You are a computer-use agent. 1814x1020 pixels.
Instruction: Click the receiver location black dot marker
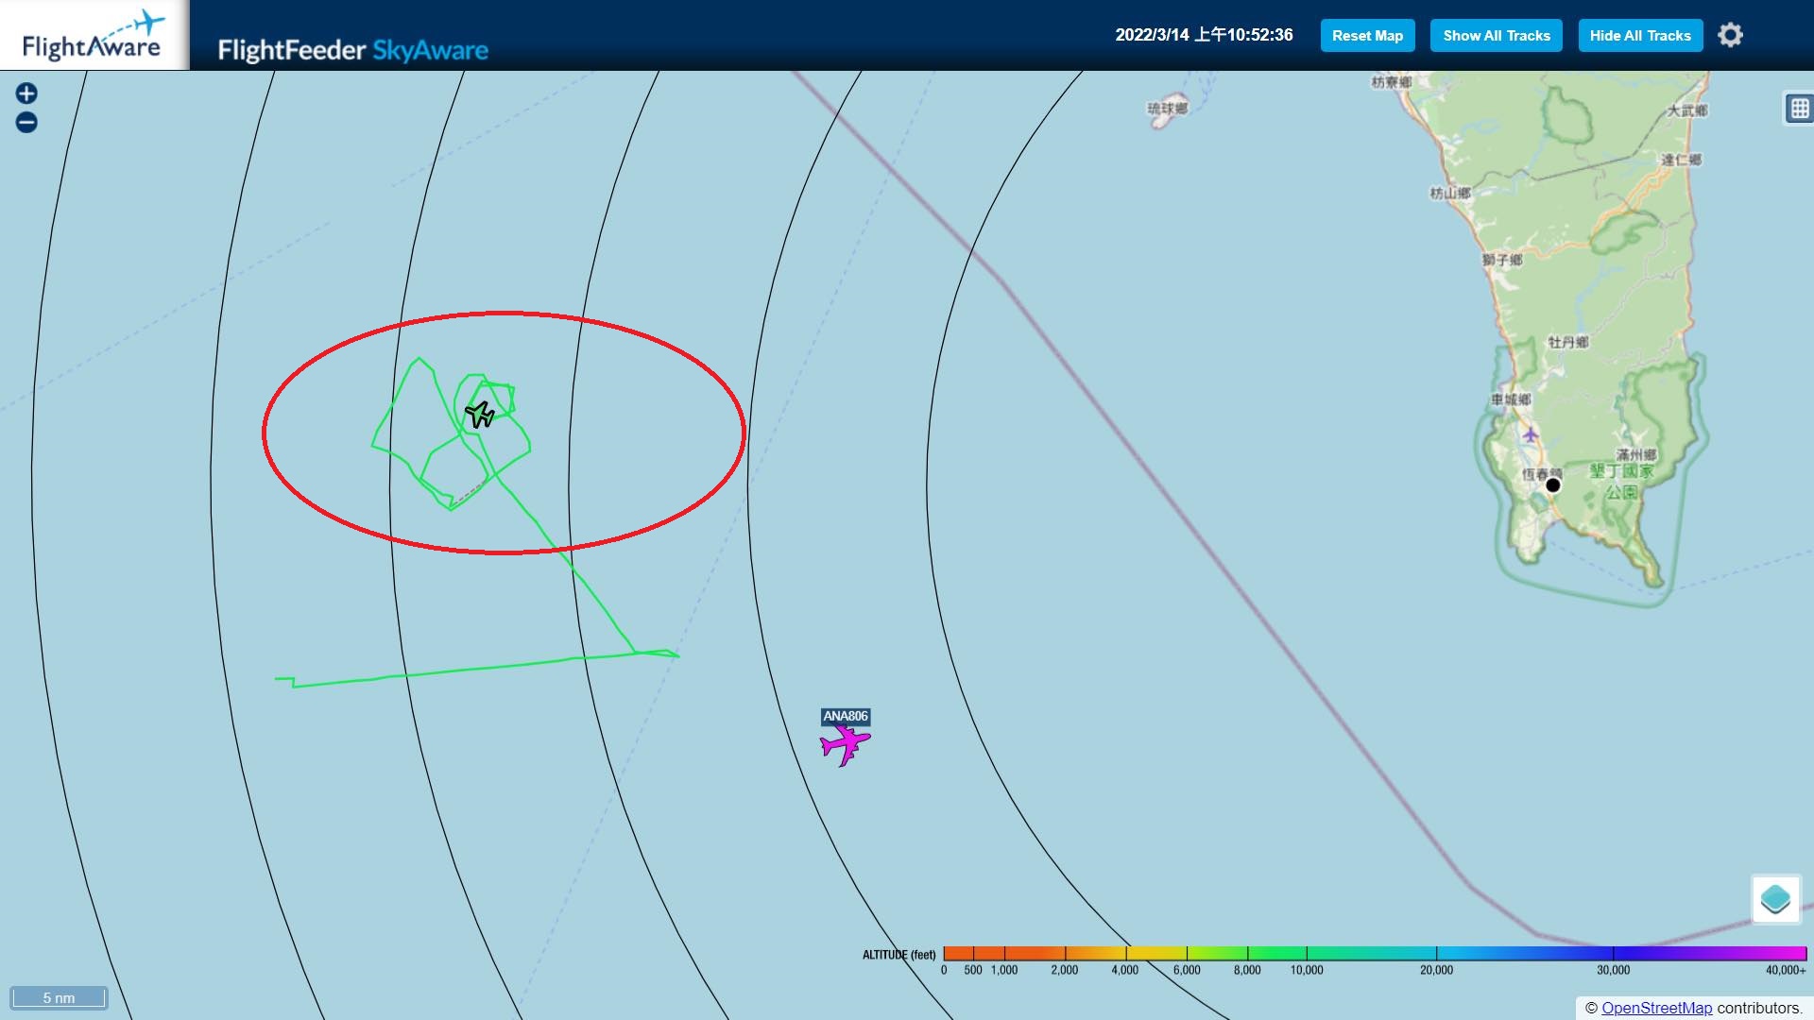pos(1552,485)
